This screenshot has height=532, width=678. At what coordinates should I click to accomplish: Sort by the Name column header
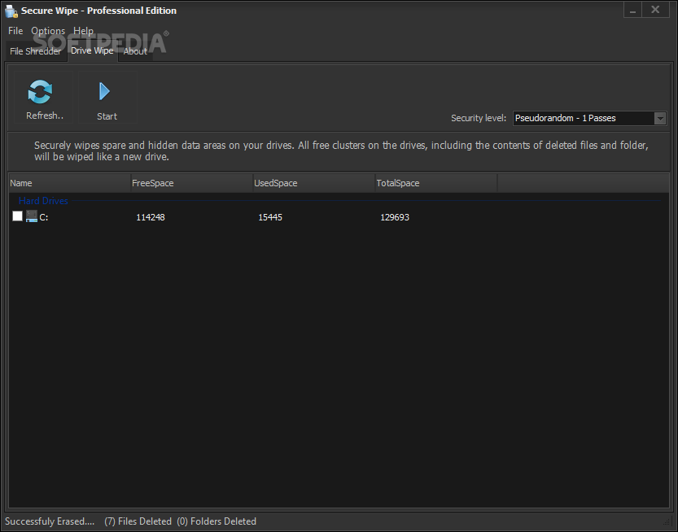[x=70, y=183]
